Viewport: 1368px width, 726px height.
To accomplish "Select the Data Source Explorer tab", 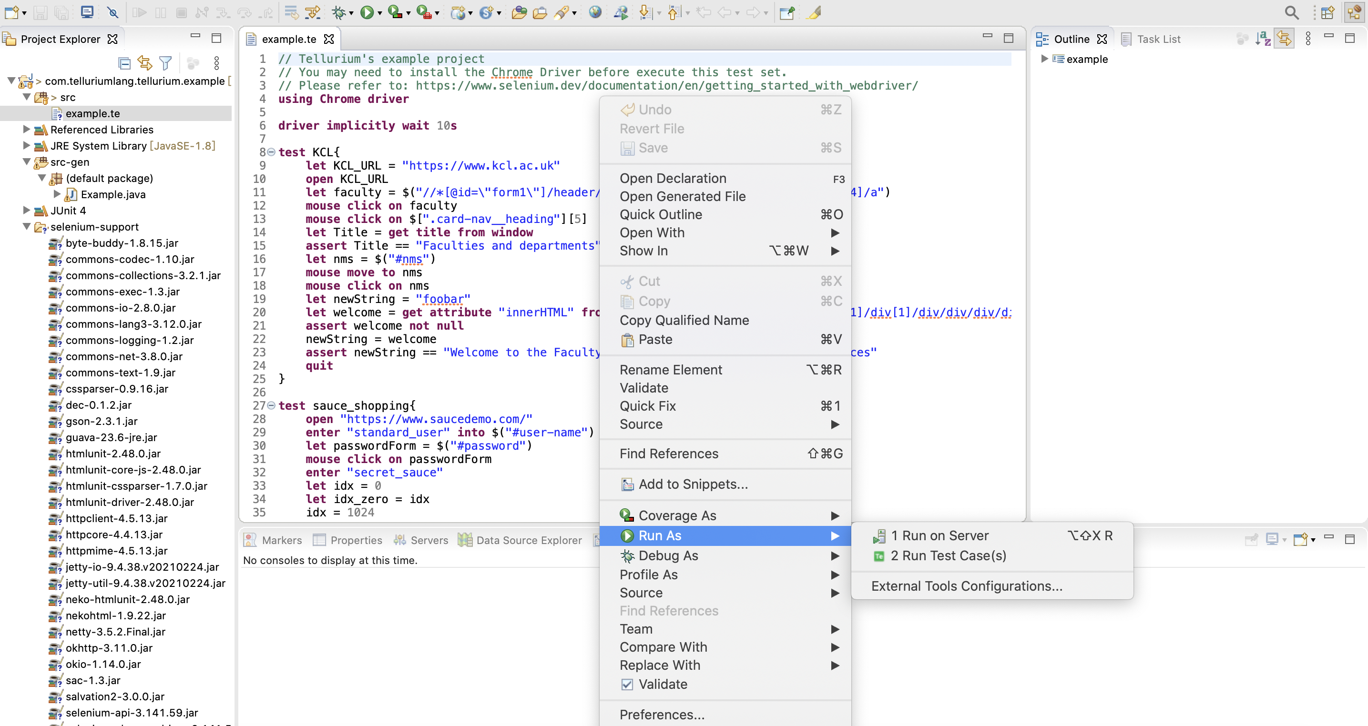I will click(x=529, y=540).
